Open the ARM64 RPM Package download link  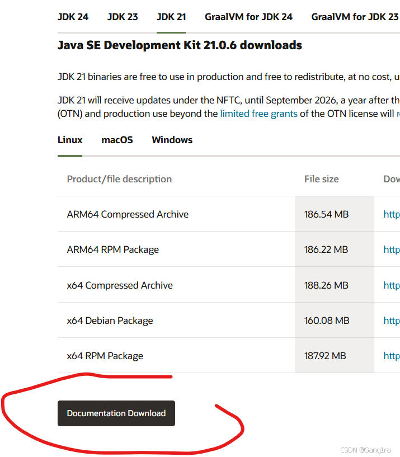pyautogui.click(x=391, y=250)
